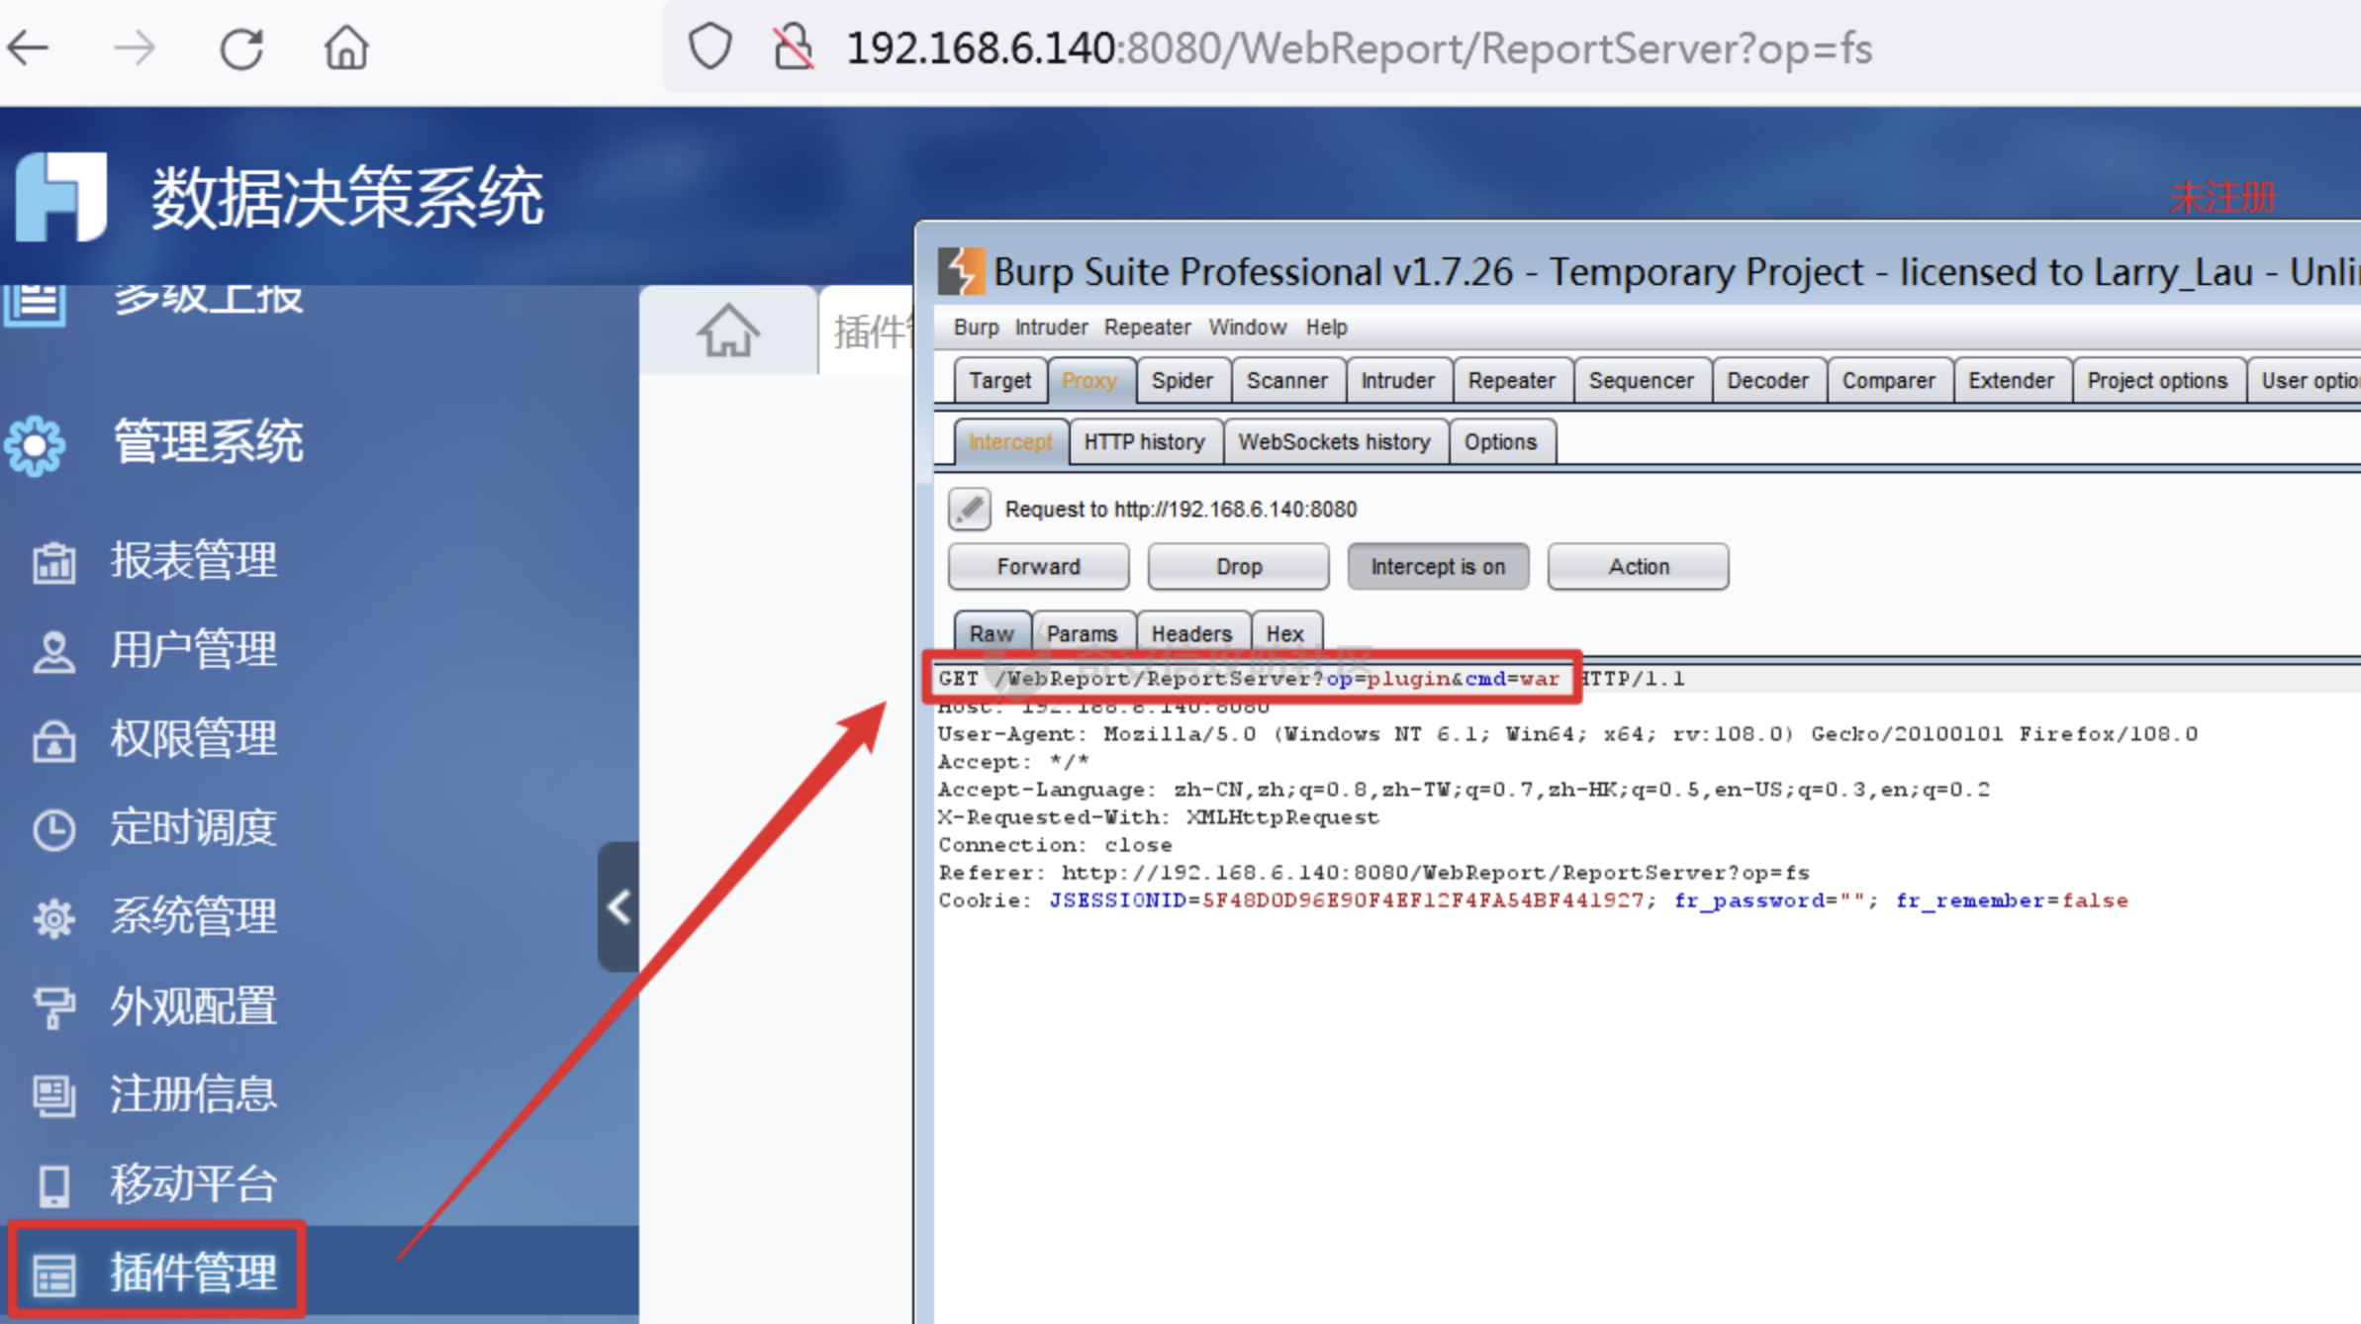This screenshot has width=2361, height=1324.
Task: Select the HTTP history sub-tab
Action: tap(1145, 442)
